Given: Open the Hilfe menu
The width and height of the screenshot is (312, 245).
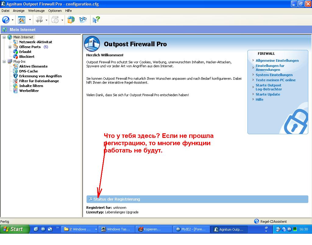Looking at the screenshot, I should tap(69, 11).
